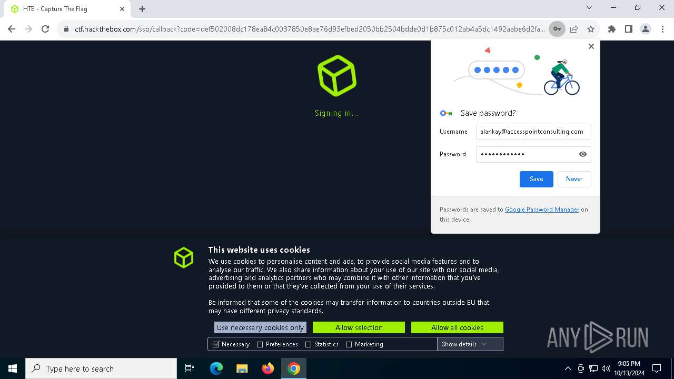Click the Hack The Box cube logo
This screenshot has width=674, height=379.
[x=337, y=76]
